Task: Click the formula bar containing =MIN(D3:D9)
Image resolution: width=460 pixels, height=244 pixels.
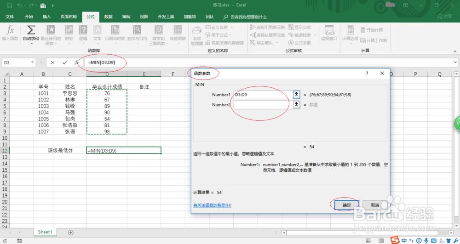Action: (x=268, y=62)
